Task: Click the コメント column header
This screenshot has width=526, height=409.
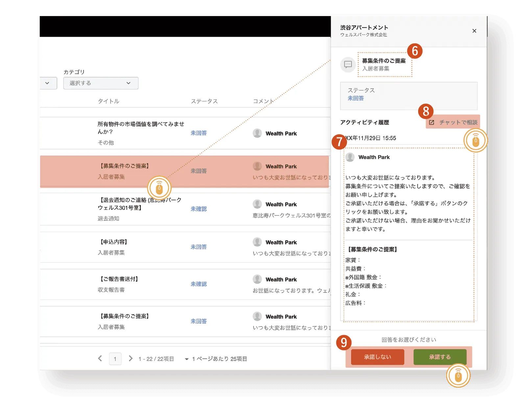Action: click(263, 101)
